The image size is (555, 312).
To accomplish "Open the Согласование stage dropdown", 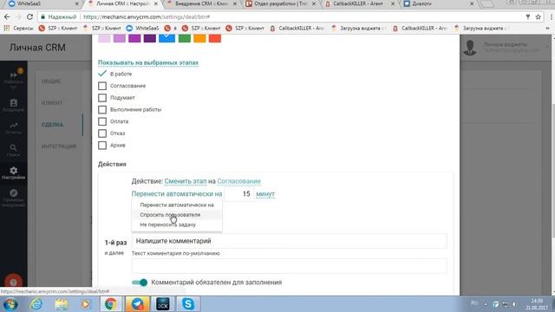I will tap(239, 181).
